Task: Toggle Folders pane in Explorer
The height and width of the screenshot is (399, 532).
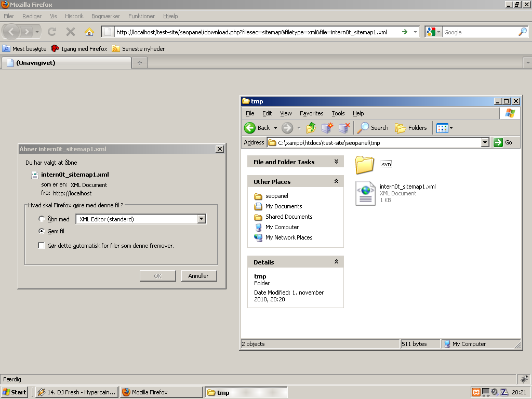Action: click(x=411, y=128)
